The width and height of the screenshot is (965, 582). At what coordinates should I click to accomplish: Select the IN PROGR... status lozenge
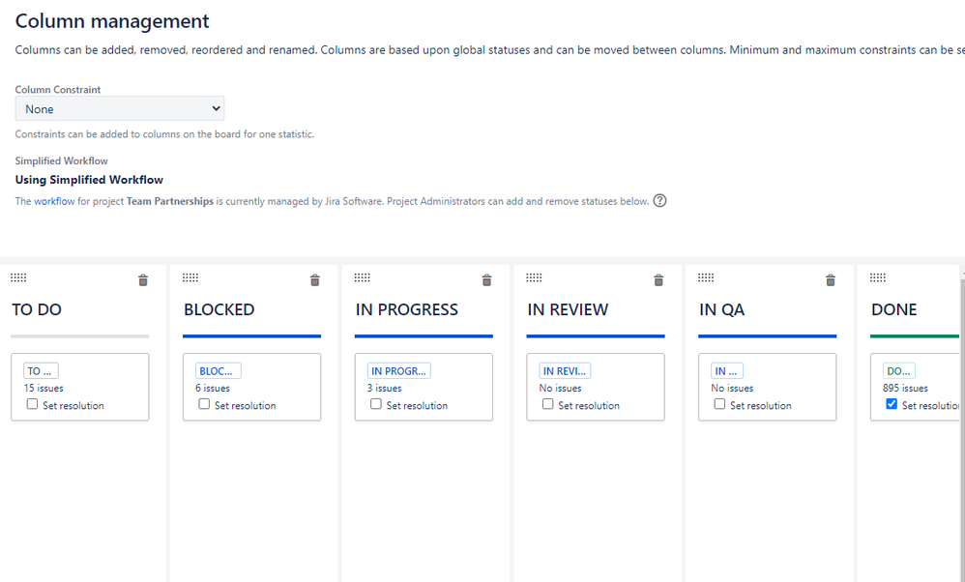(398, 371)
